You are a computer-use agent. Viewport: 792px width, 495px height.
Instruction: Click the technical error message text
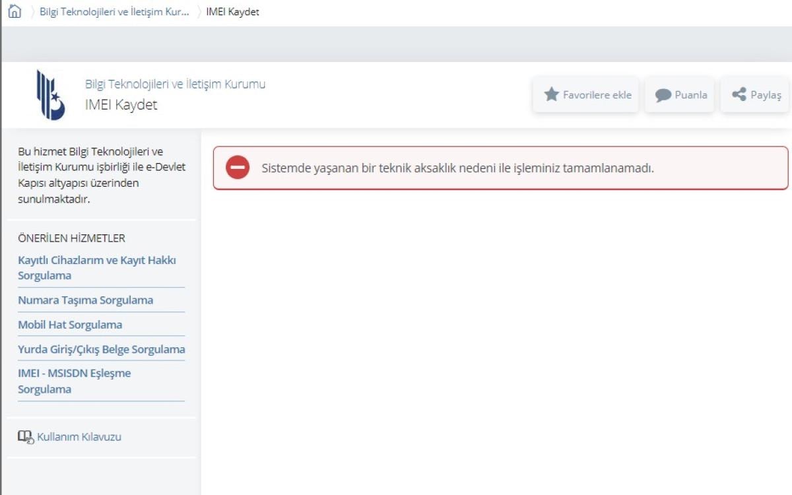pos(457,168)
